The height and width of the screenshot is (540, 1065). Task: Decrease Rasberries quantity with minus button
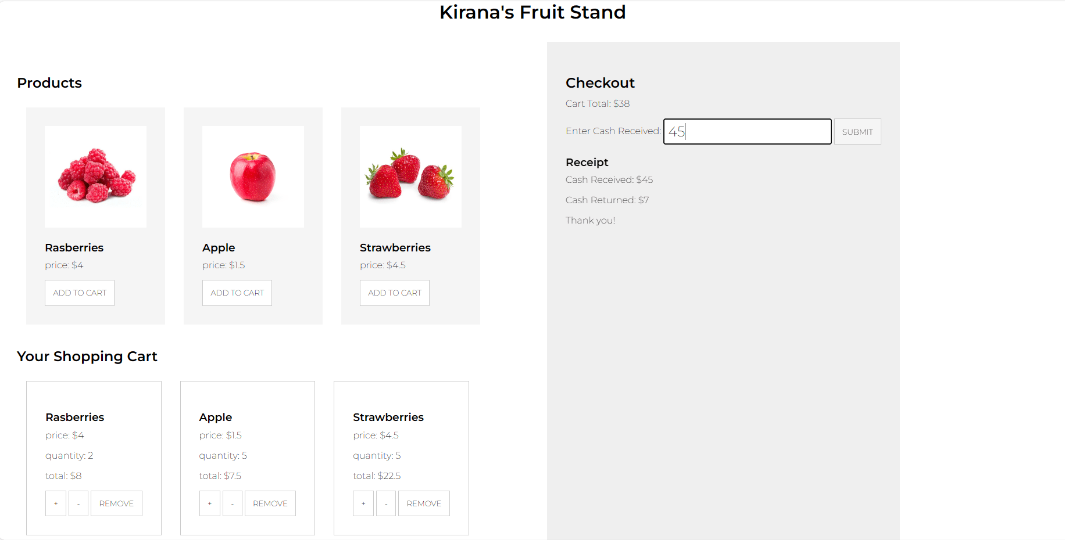pos(78,503)
